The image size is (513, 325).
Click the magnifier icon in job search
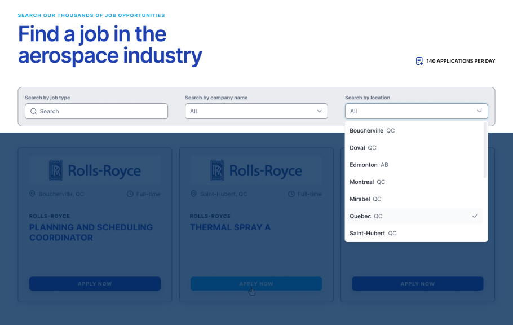pos(34,112)
